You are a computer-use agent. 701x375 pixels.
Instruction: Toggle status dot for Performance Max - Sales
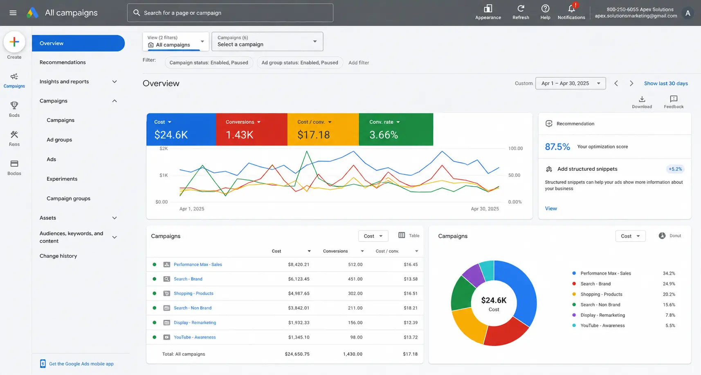tap(154, 265)
